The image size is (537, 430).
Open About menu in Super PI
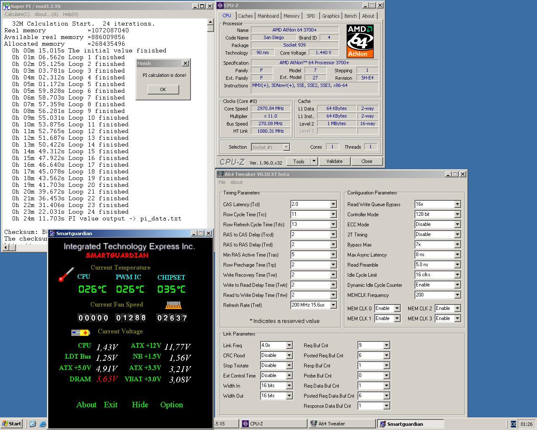46,14
